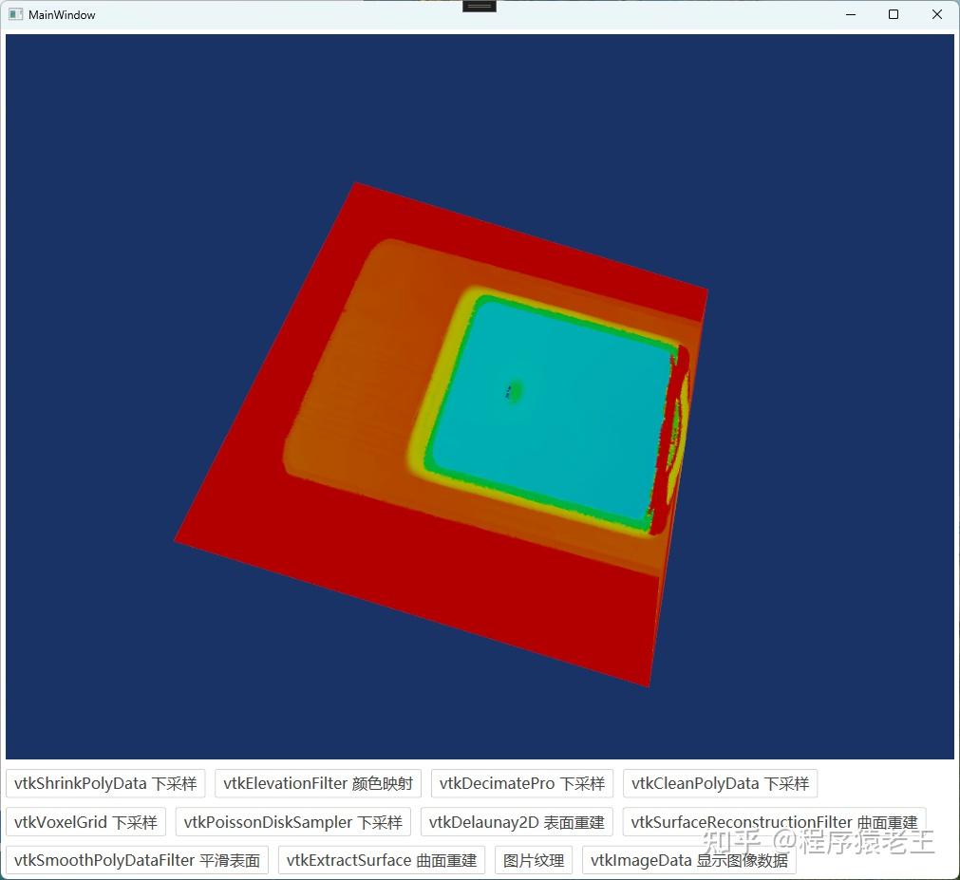Apply vtkElevationFilter 颜色映射 color mapping

pos(318,783)
